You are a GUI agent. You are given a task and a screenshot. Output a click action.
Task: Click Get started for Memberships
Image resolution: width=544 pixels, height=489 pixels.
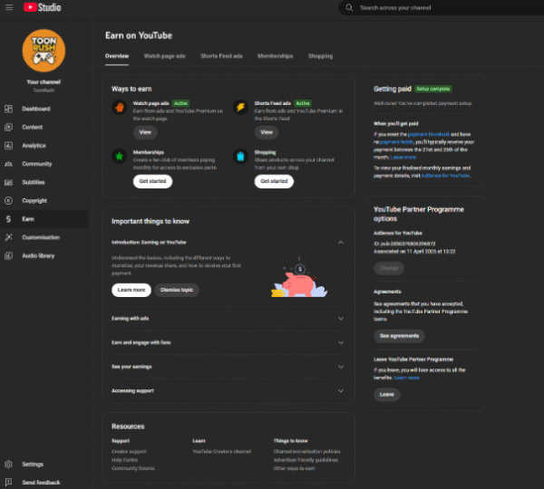pyautogui.click(x=152, y=181)
